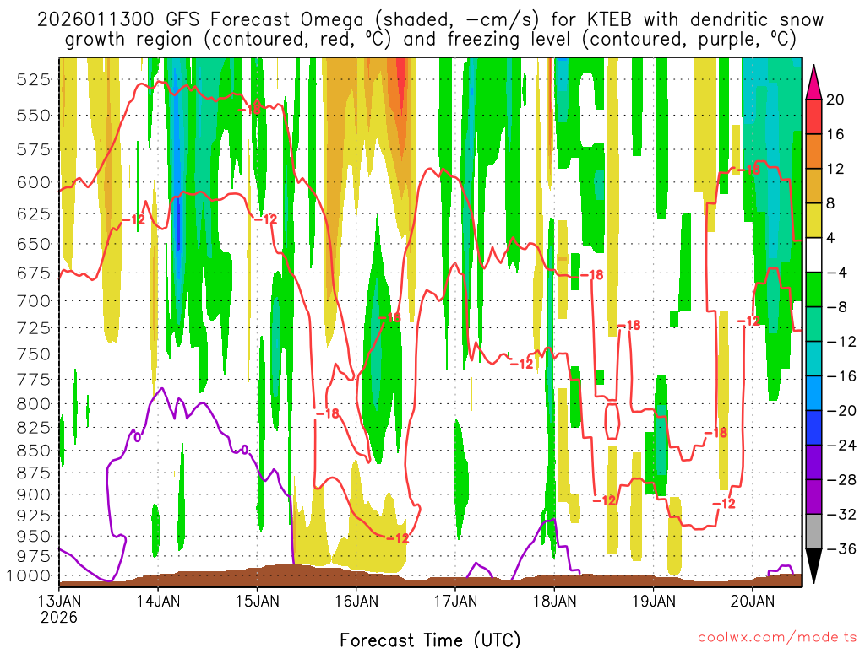
Task: Click the 14JAN date label
Action: point(158,601)
